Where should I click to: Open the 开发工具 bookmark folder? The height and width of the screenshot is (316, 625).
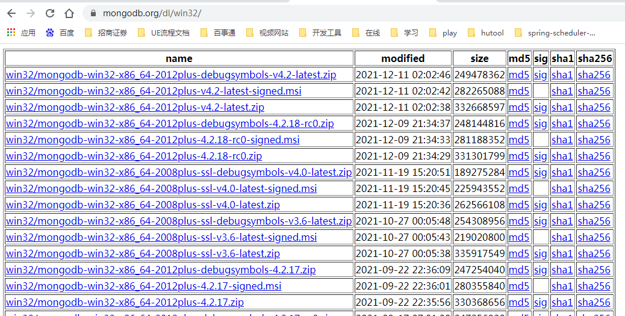coord(320,33)
